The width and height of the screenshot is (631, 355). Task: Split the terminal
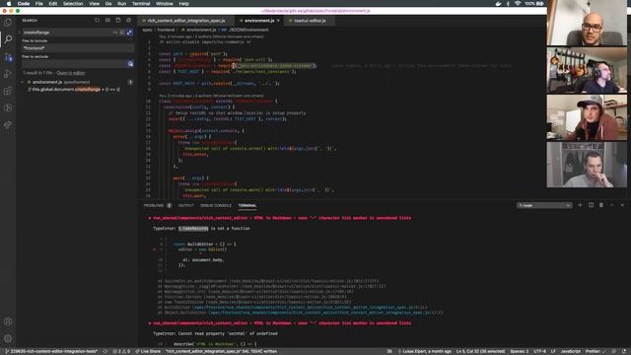(x=591, y=205)
